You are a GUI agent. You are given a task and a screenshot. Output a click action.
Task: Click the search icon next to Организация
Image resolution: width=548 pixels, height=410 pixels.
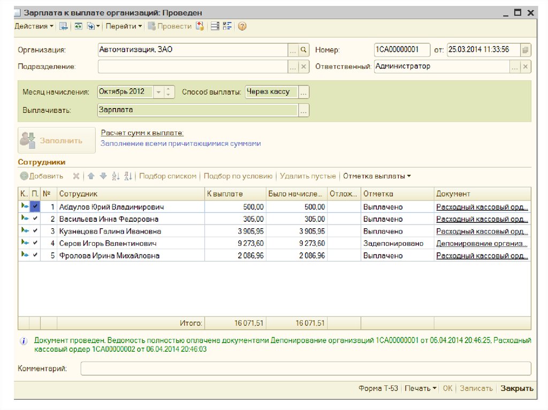303,50
